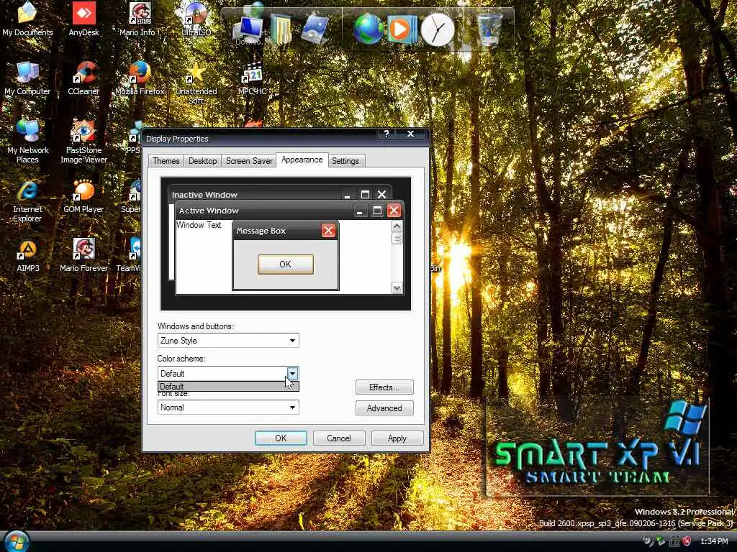737x552 pixels.
Task: Click the Display Properties help question mark
Action: tap(386, 134)
